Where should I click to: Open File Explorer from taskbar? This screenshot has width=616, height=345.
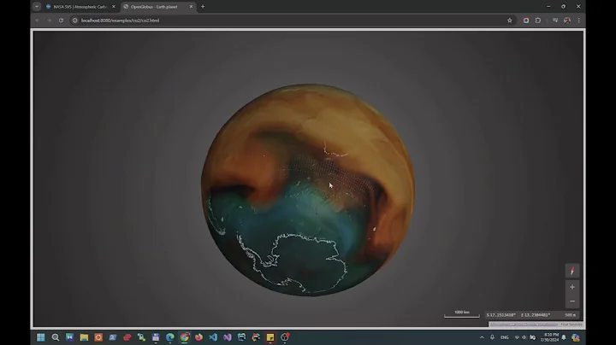coord(84,337)
